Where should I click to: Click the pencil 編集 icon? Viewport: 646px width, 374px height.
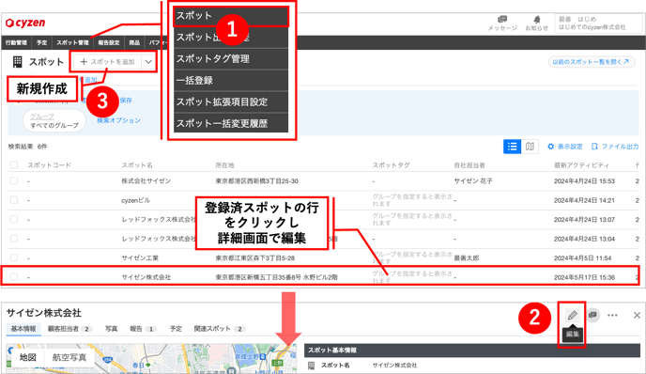pyautogui.click(x=572, y=316)
